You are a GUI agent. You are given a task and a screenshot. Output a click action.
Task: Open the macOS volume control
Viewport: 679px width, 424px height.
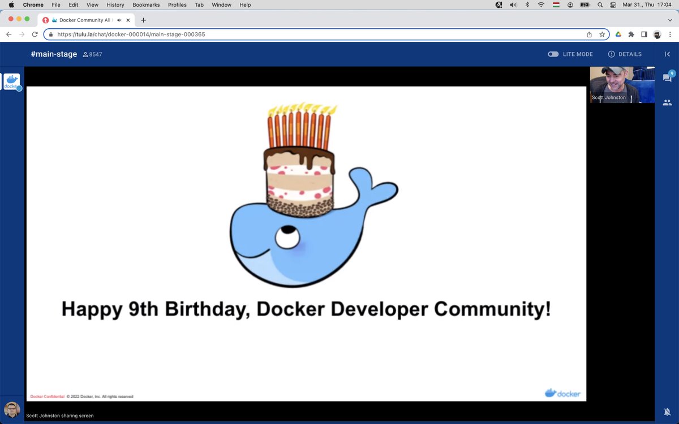click(x=513, y=5)
